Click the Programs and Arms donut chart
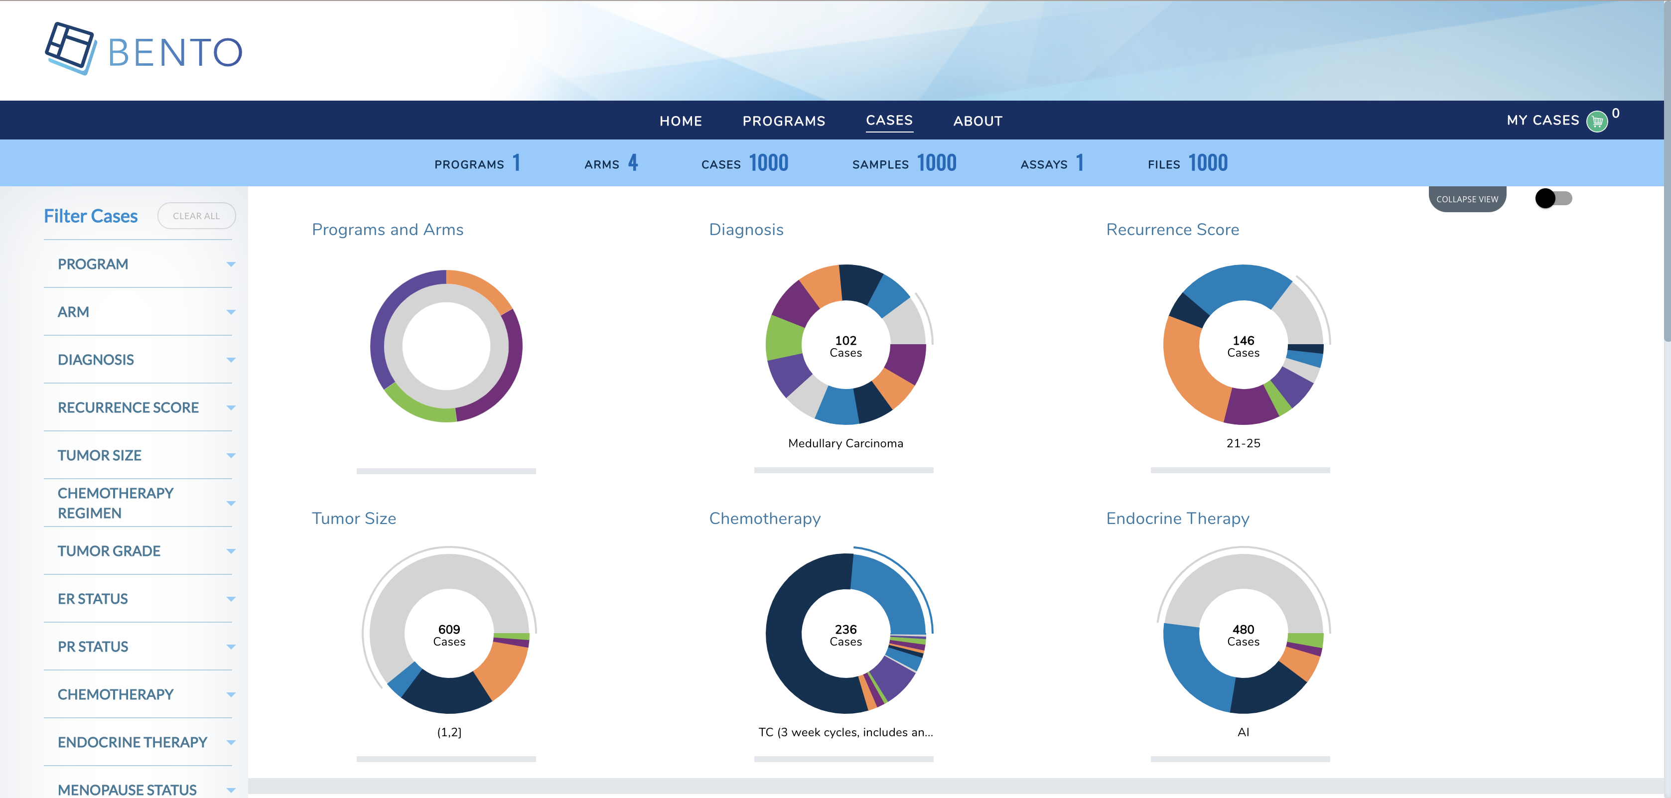 446,346
